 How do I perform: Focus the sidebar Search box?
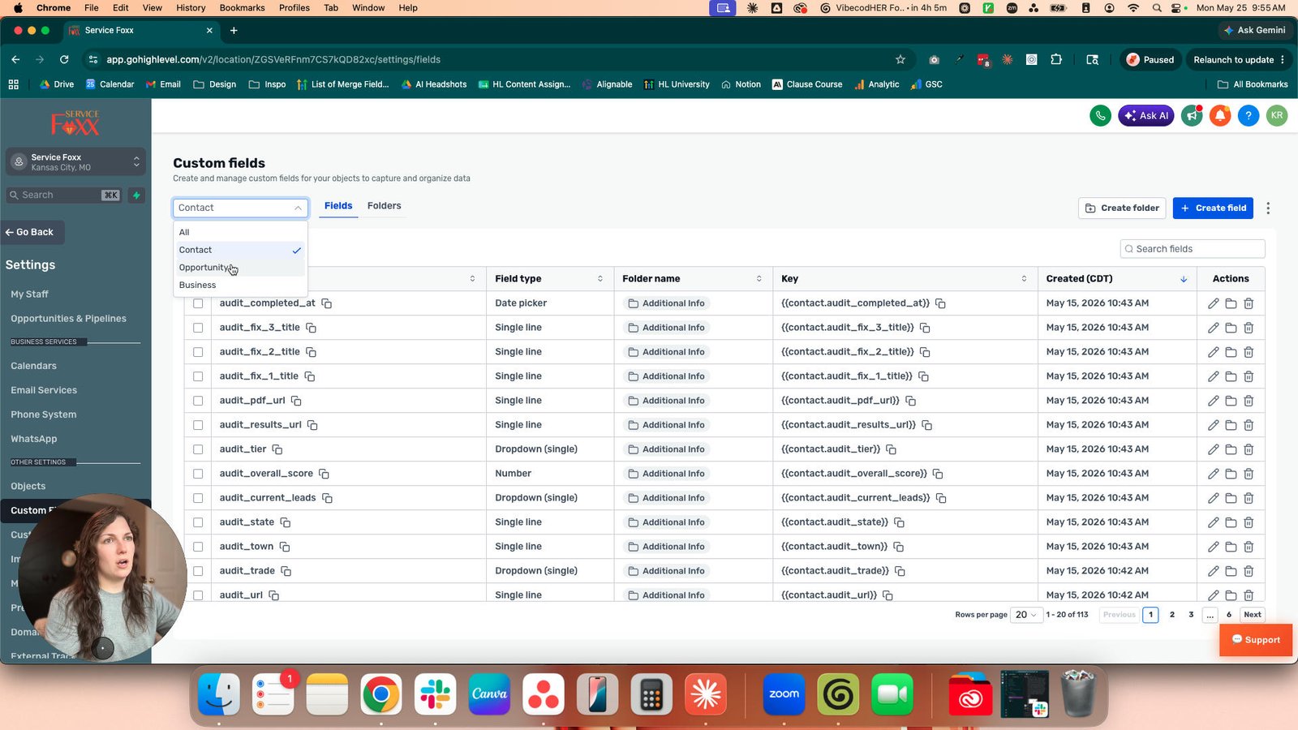pos(64,195)
